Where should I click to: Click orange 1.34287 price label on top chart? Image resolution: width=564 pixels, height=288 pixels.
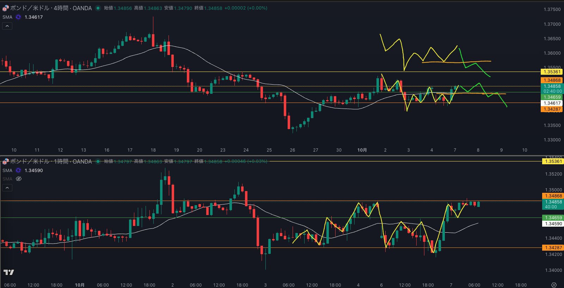(x=552, y=109)
